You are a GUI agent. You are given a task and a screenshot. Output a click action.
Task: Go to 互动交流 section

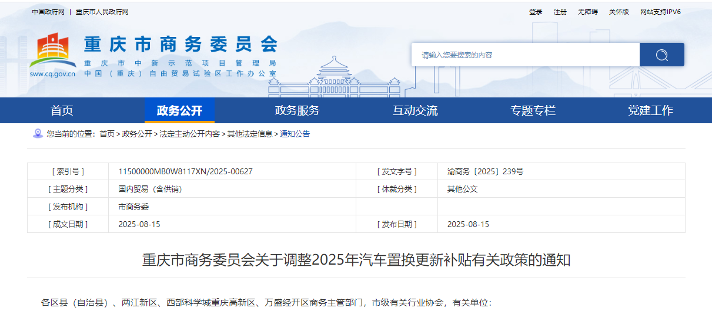[415, 110]
